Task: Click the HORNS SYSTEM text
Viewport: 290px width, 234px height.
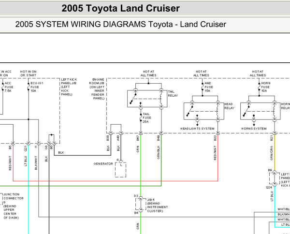Action: coord(254,129)
